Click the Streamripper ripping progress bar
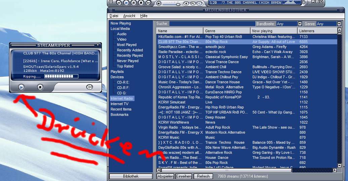This screenshot has height=181, width=348. tap(61, 76)
